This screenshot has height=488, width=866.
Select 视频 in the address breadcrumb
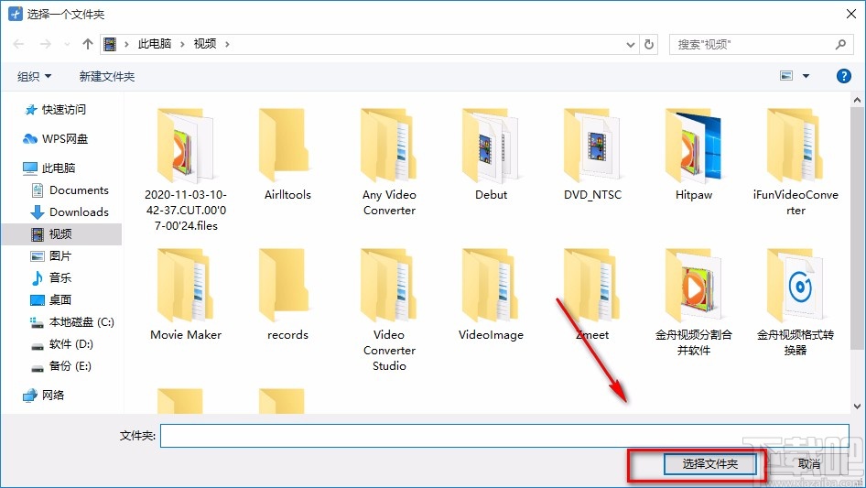pyautogui.click(x=205, y=44)
